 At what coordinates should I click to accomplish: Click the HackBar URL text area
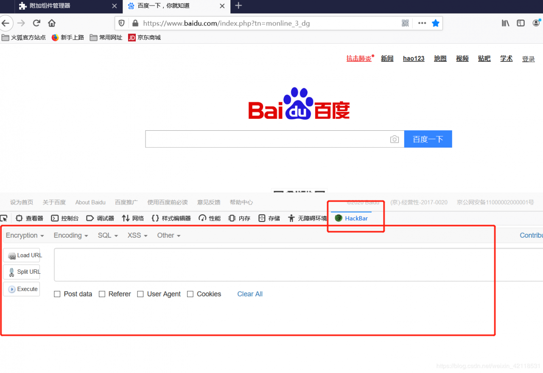pos(298,265)
